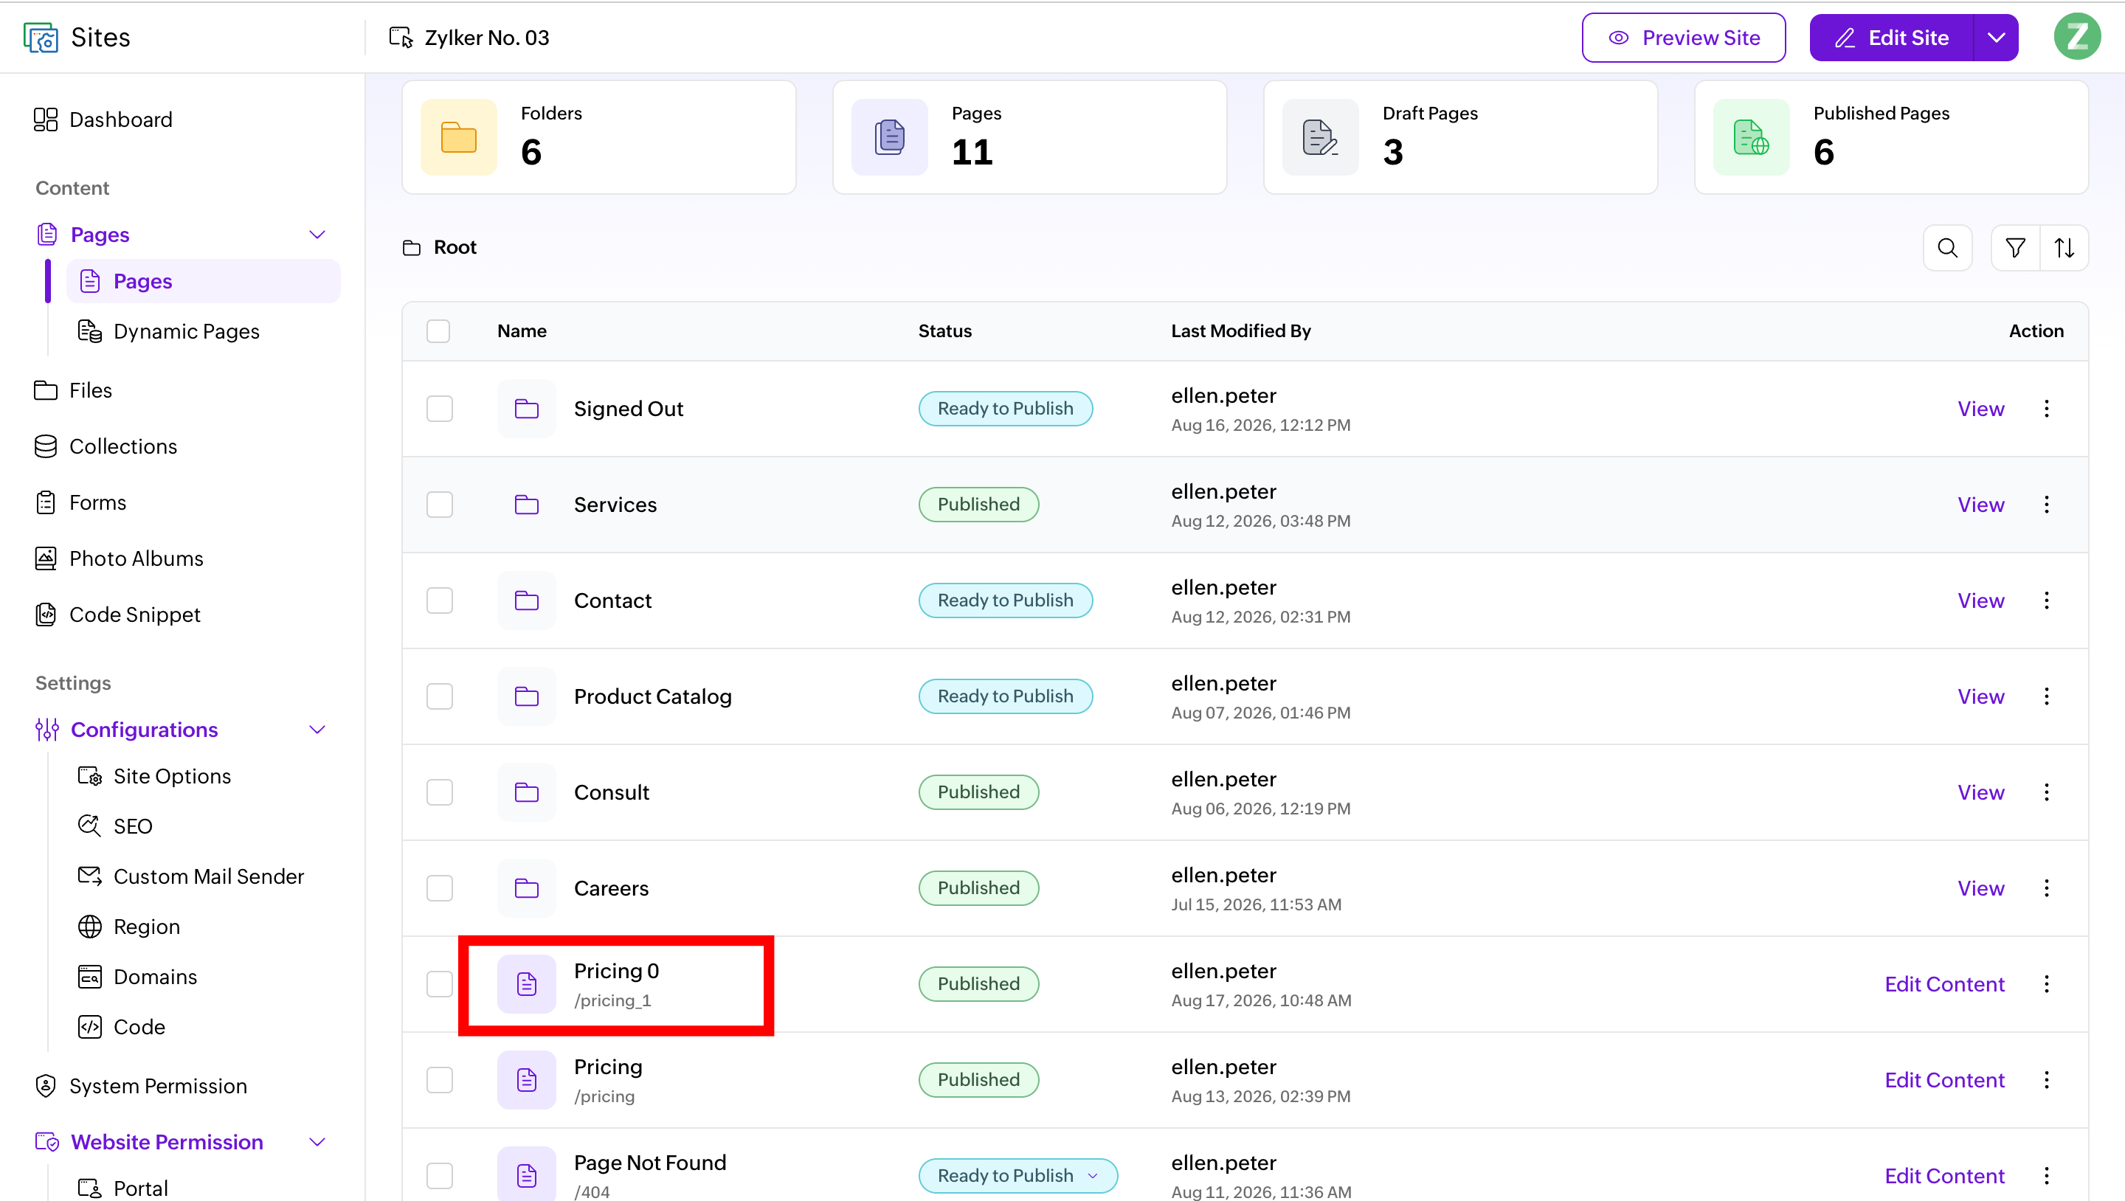2125x1201 pixels.
Task: Open Collections in the sidebar
Action: coord(106,446)
